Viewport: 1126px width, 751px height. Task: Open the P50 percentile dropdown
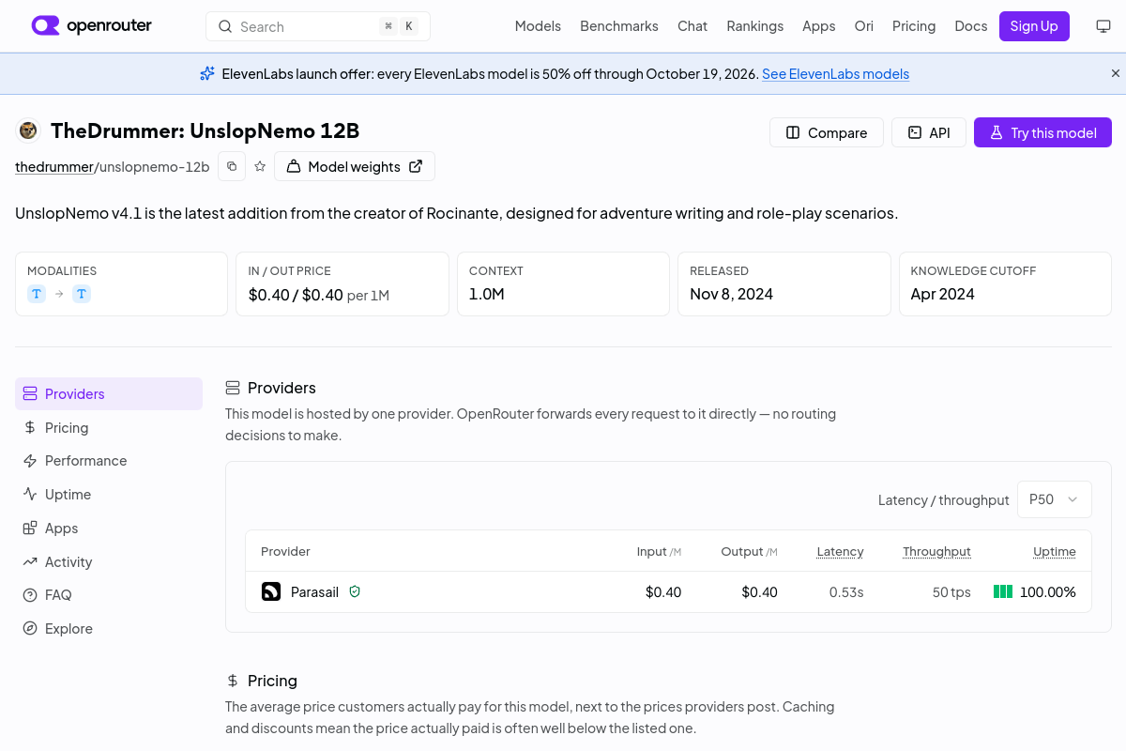tap(1055, 499)
